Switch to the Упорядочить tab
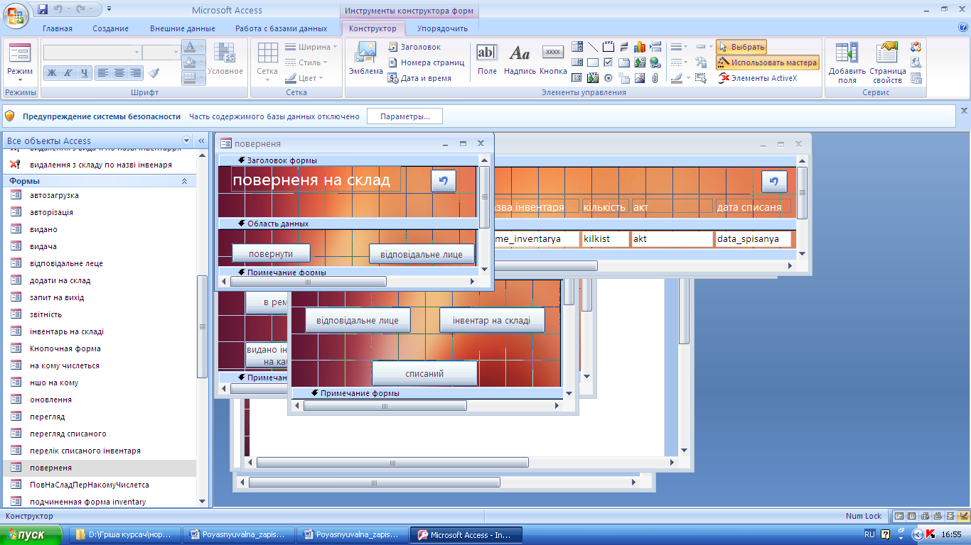 442,28
